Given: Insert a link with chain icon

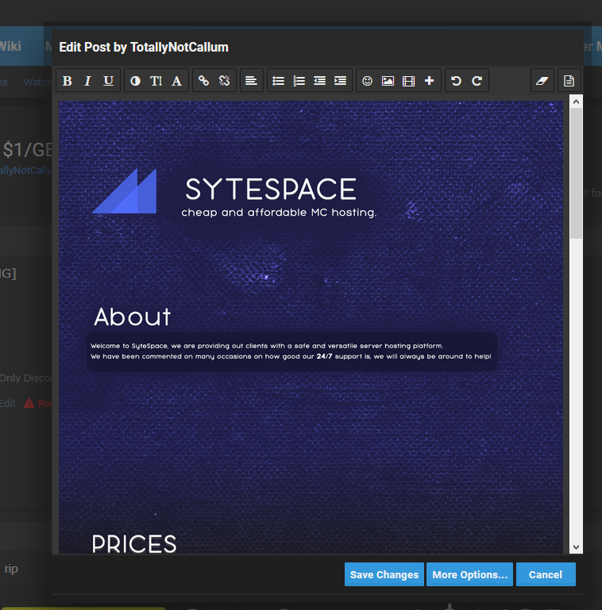Looking at the screenshot, I should tap(203, 81).
